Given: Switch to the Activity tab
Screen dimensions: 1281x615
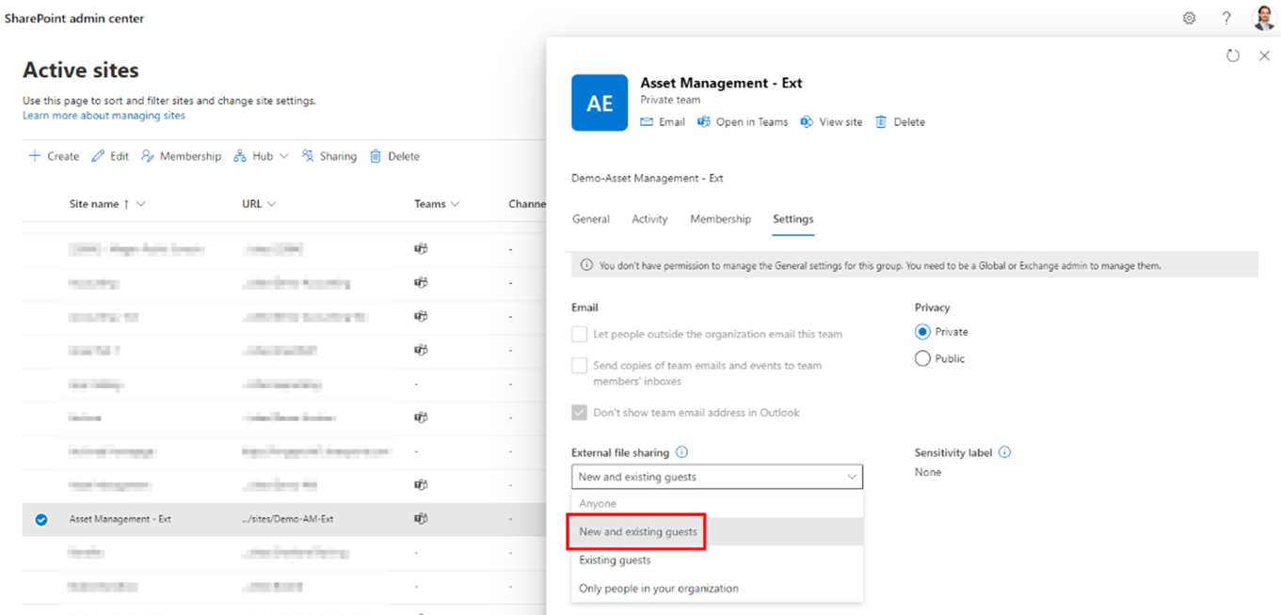Looking at the screenshot, I should click(649, 219).
